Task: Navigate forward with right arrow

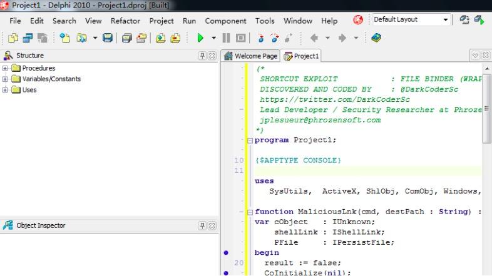Action: [342, 38]
